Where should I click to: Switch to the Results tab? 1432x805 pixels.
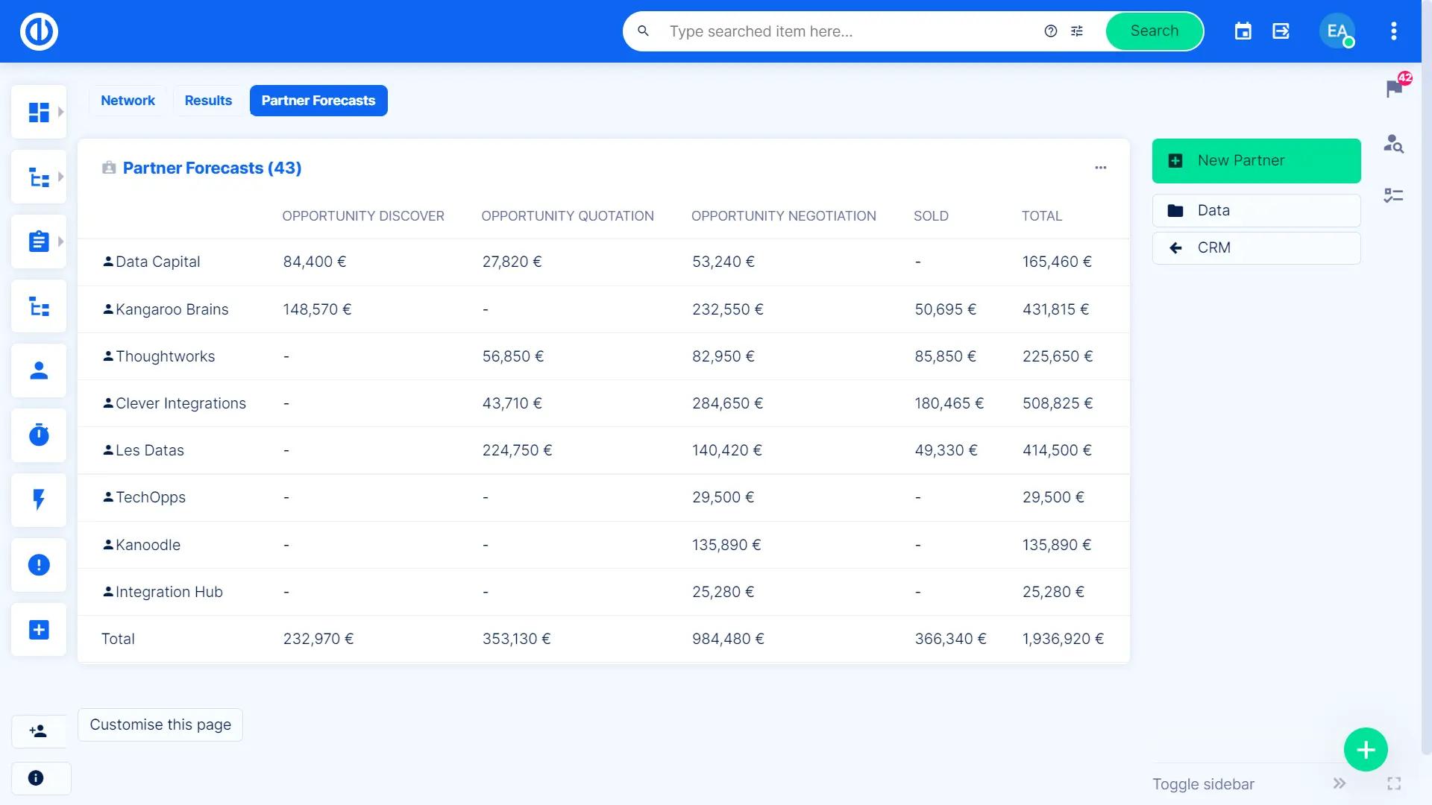[208, 101]
